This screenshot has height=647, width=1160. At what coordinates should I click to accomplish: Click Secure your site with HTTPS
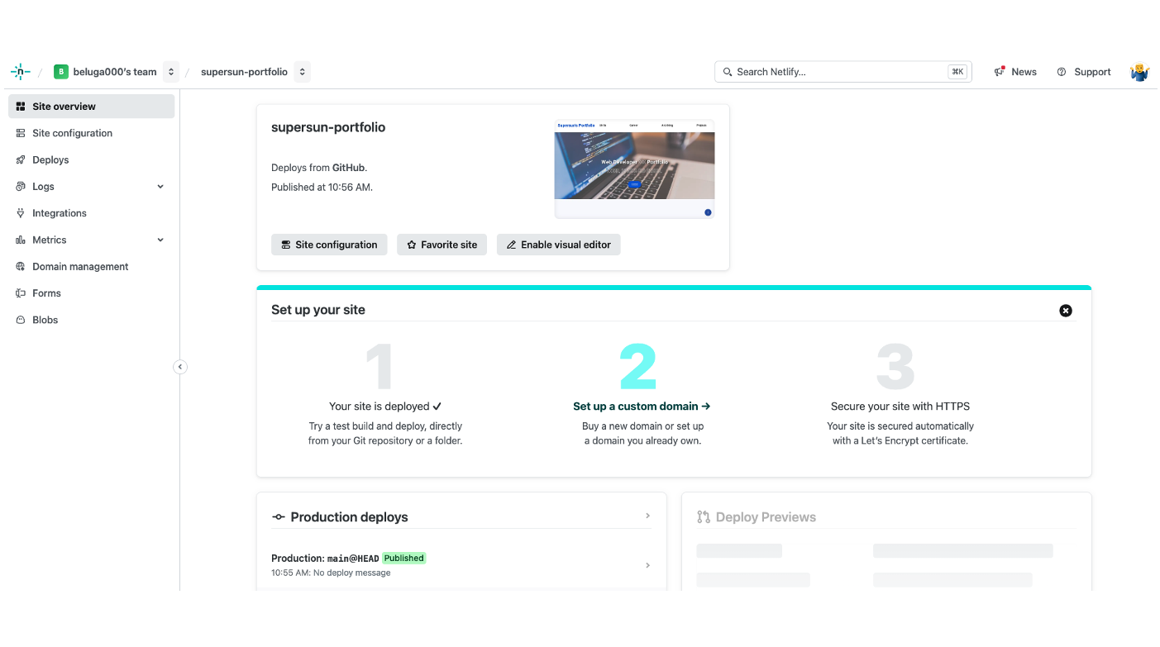(x=900, y=407)
